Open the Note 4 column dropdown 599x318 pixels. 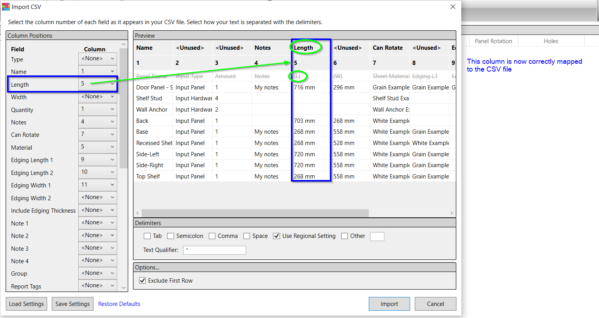pos(98,260)
